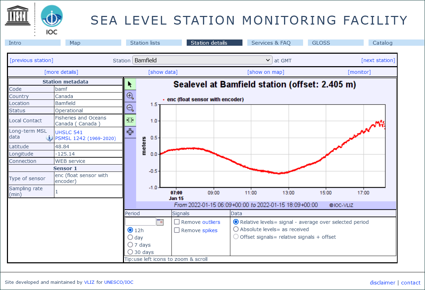Click the spikes hyperlink
425x290 pixels.
tap(209, 230)
